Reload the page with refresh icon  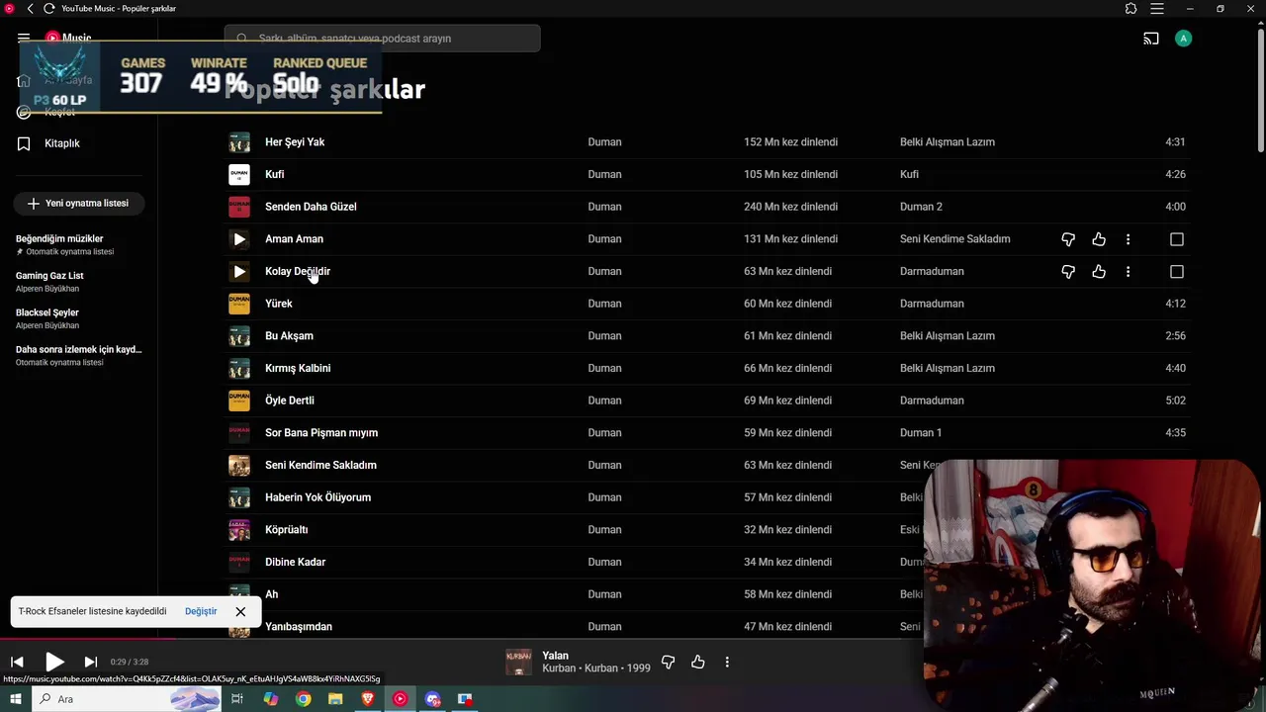click(48, 9)
